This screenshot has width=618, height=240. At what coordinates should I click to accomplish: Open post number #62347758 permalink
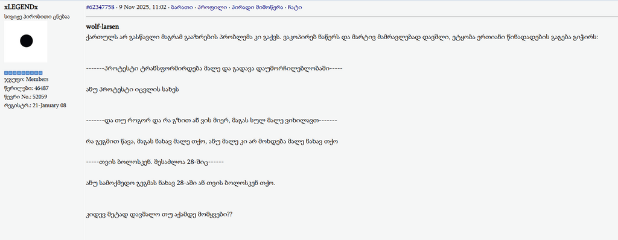click(x=100, y=7)
